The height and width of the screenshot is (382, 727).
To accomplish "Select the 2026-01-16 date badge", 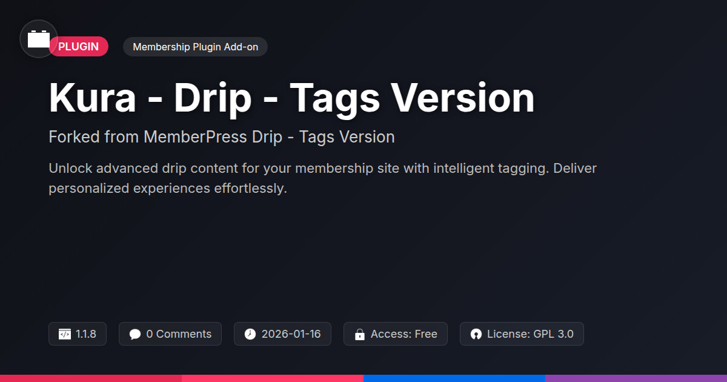I will [x=282, y=334].
